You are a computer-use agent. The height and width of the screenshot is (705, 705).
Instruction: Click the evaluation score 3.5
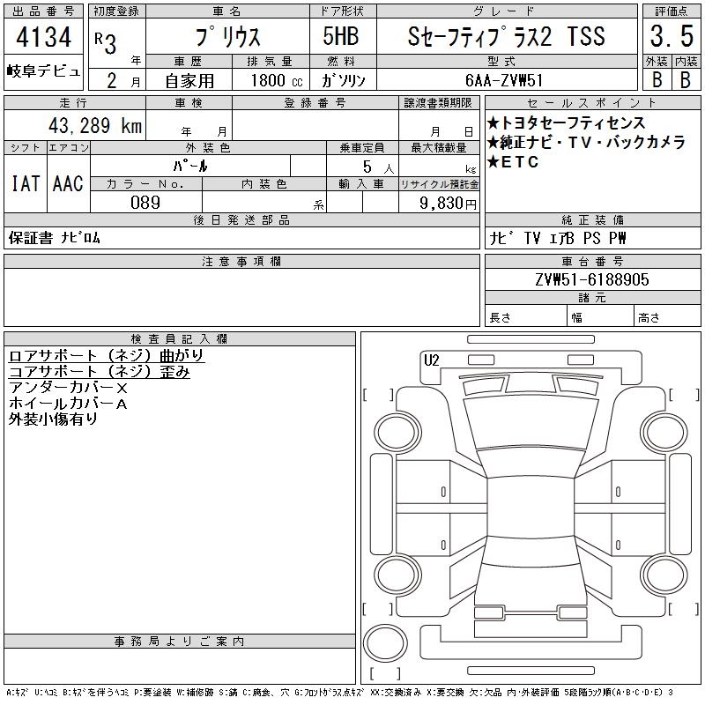pyautogui.click(x=672, y=36)
